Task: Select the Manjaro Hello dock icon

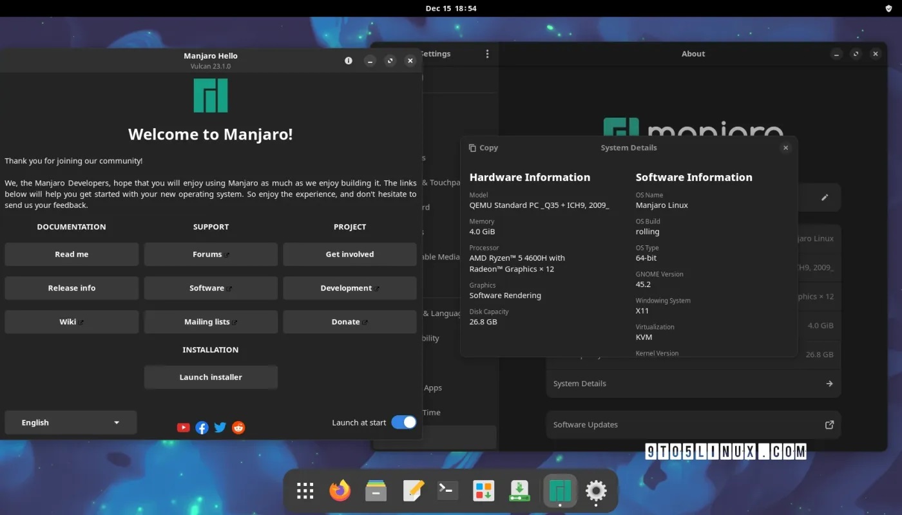Action: point(560,491)
